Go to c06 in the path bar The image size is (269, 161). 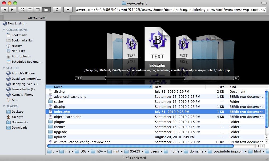pos(81,151)
